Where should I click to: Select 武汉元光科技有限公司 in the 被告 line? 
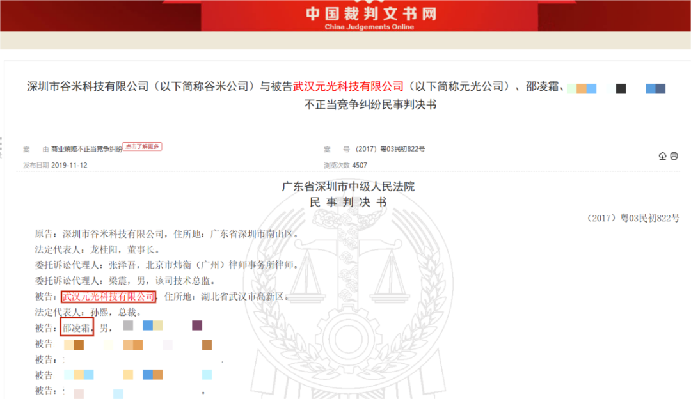pyautogui.click(x=108, y=297)
